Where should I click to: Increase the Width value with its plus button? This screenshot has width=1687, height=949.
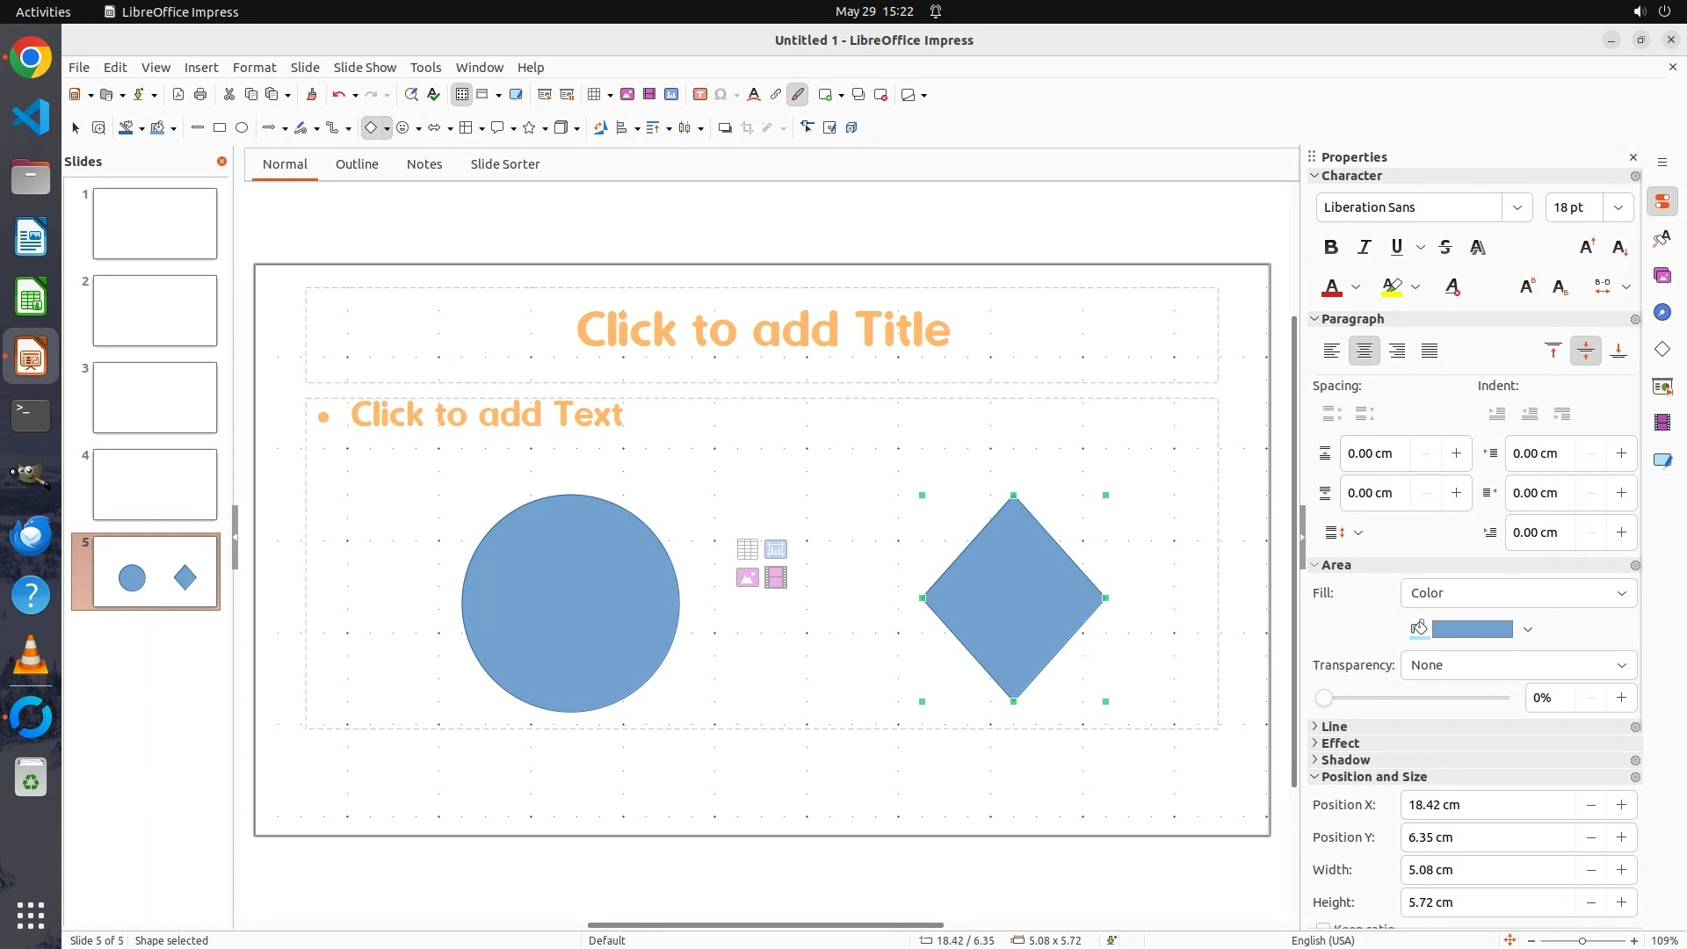1621,870
